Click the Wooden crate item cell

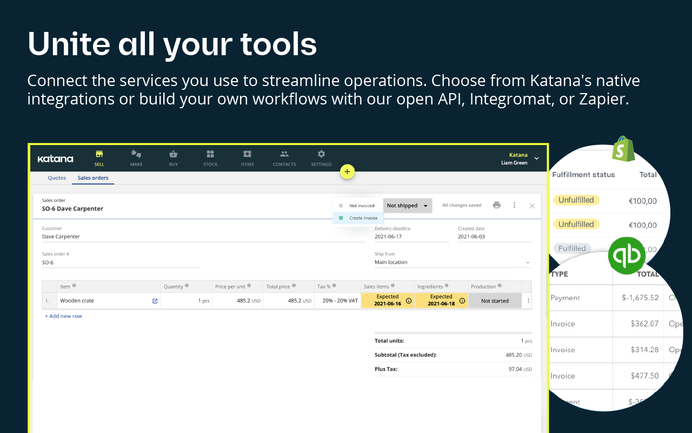pos(108,301)
